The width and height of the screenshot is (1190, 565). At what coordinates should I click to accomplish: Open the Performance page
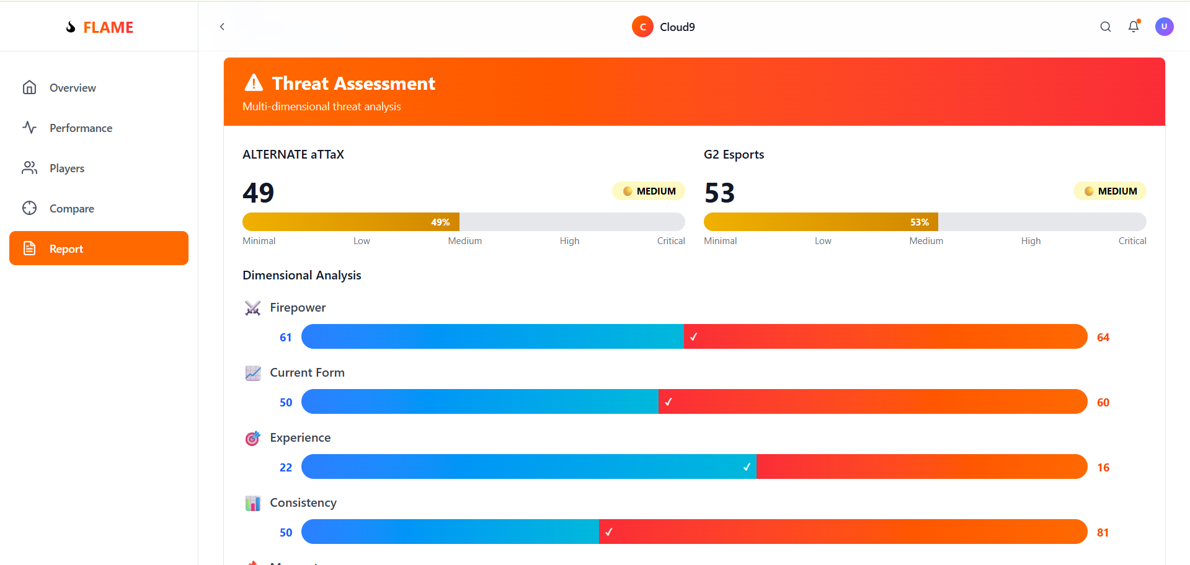tap(99, 128)
